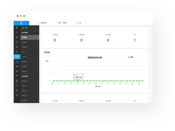This screenshot has height=131, width=175.
Task: Expand the 会员等级 menu item
Action: point(30,47)
